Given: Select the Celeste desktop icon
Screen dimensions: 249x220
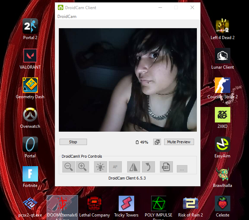Looking at the screenshot, I should click(223, 207).
